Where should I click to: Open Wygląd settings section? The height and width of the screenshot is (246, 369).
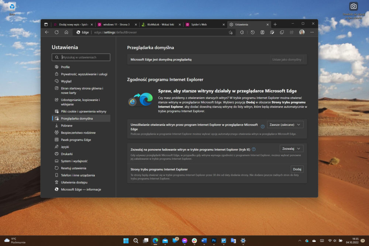tap(81, 81)
